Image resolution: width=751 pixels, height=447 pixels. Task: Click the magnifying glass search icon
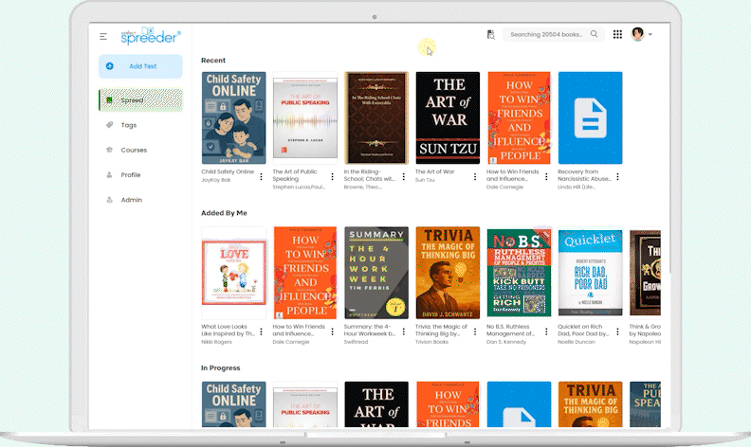(x=594, y=34)
